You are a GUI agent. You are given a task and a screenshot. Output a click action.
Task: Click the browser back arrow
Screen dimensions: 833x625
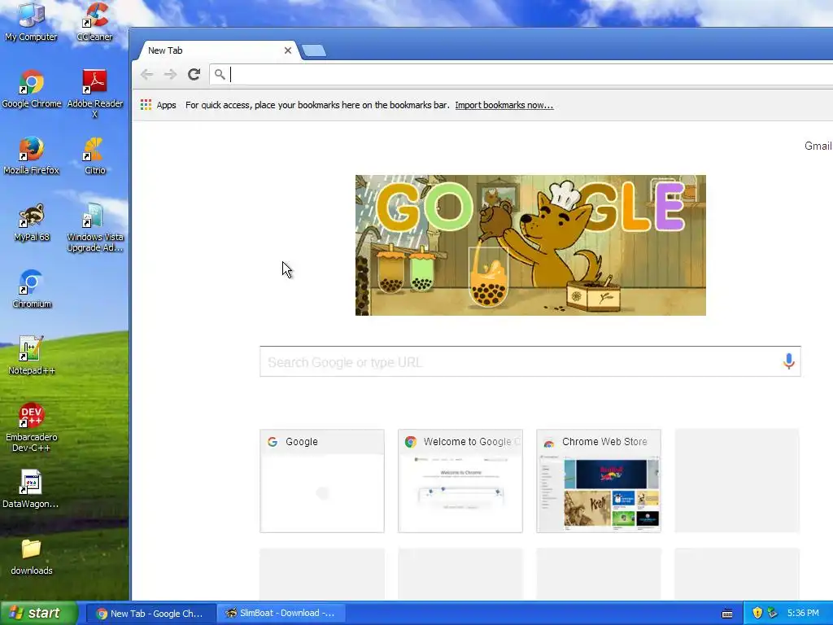(x=147, y=74)
